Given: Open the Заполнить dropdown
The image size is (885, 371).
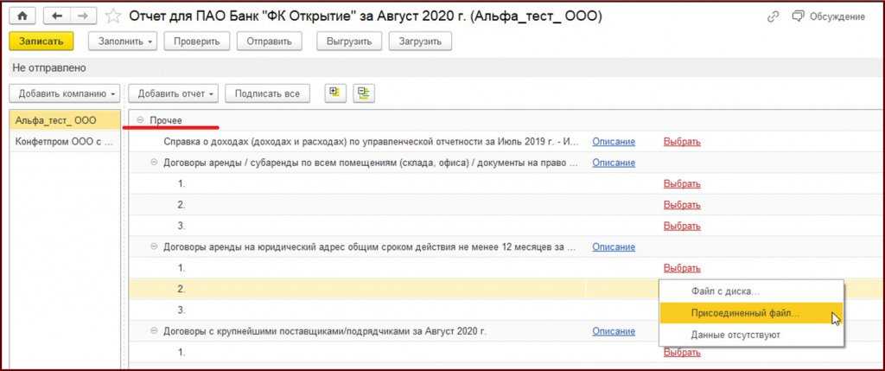Looking at the screenshot, I should tap(124, 42).
